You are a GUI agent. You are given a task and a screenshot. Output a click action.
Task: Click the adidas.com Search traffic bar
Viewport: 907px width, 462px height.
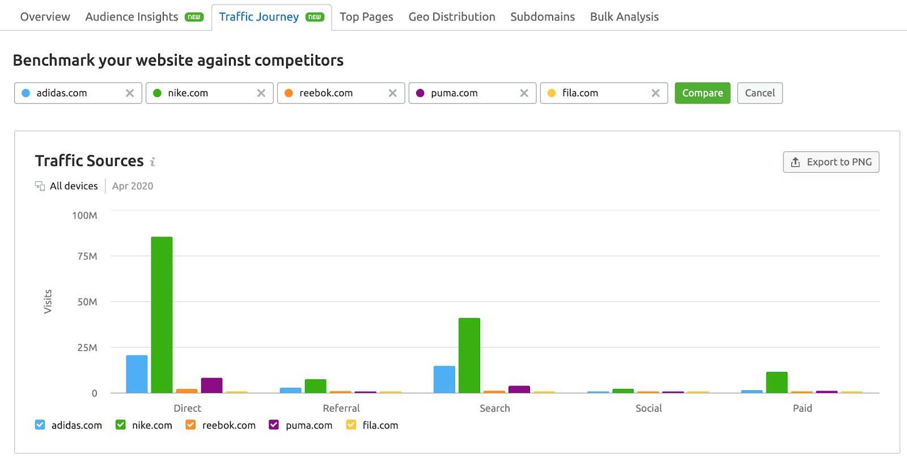coord(444,379)
